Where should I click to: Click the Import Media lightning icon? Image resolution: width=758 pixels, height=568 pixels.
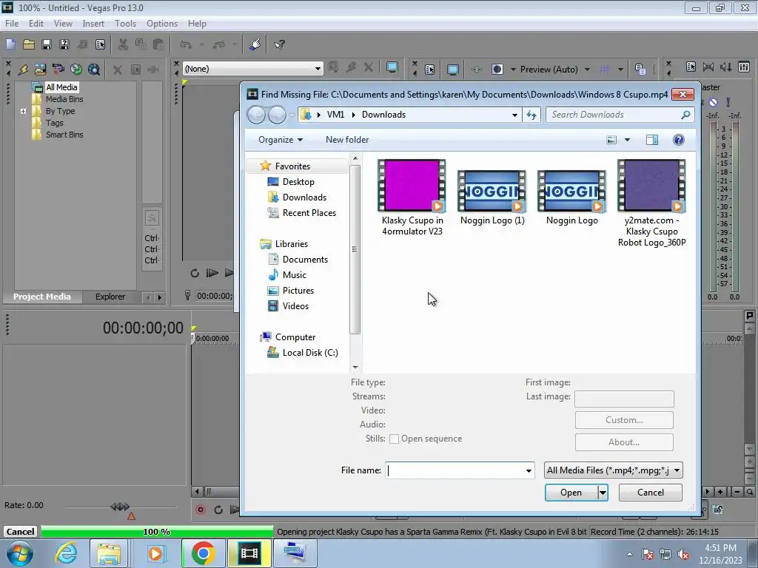(x=23, y=70)
